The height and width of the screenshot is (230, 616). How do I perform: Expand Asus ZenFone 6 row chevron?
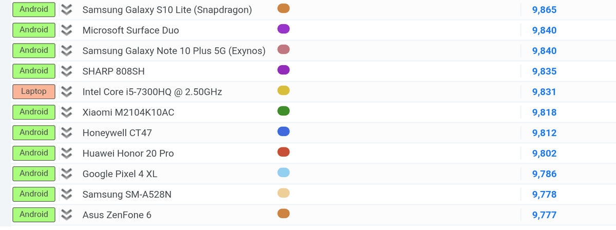tap(66, 215)
